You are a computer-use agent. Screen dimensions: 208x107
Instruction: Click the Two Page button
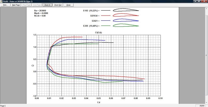click(37, 5)
